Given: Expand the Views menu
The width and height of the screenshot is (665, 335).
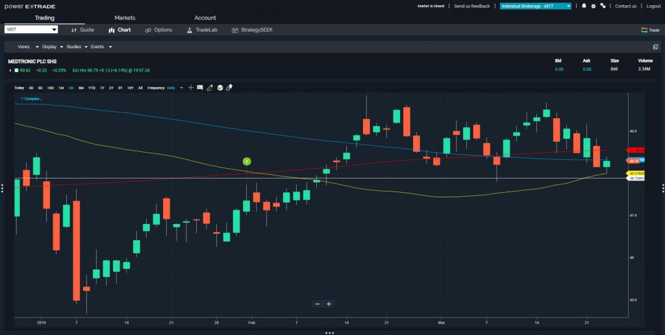Looking at the screenshot, I should tap(28, 47).
